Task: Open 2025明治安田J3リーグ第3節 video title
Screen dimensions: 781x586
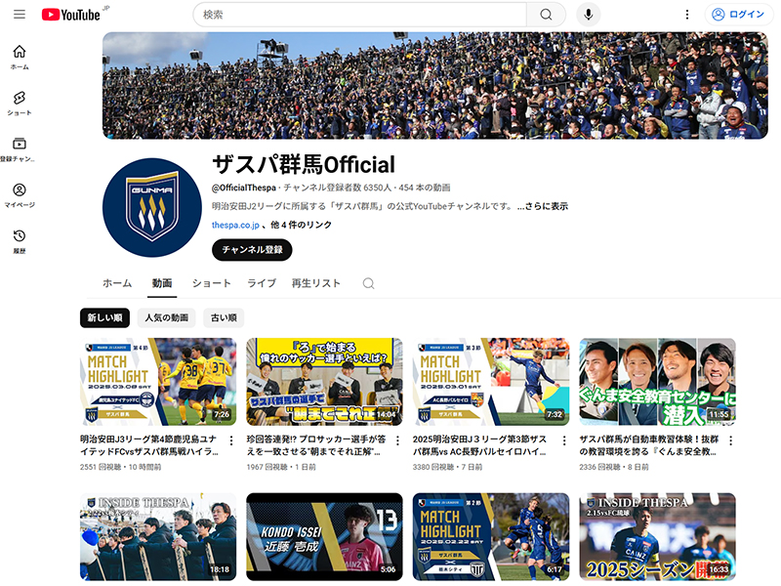Action: 479,445
